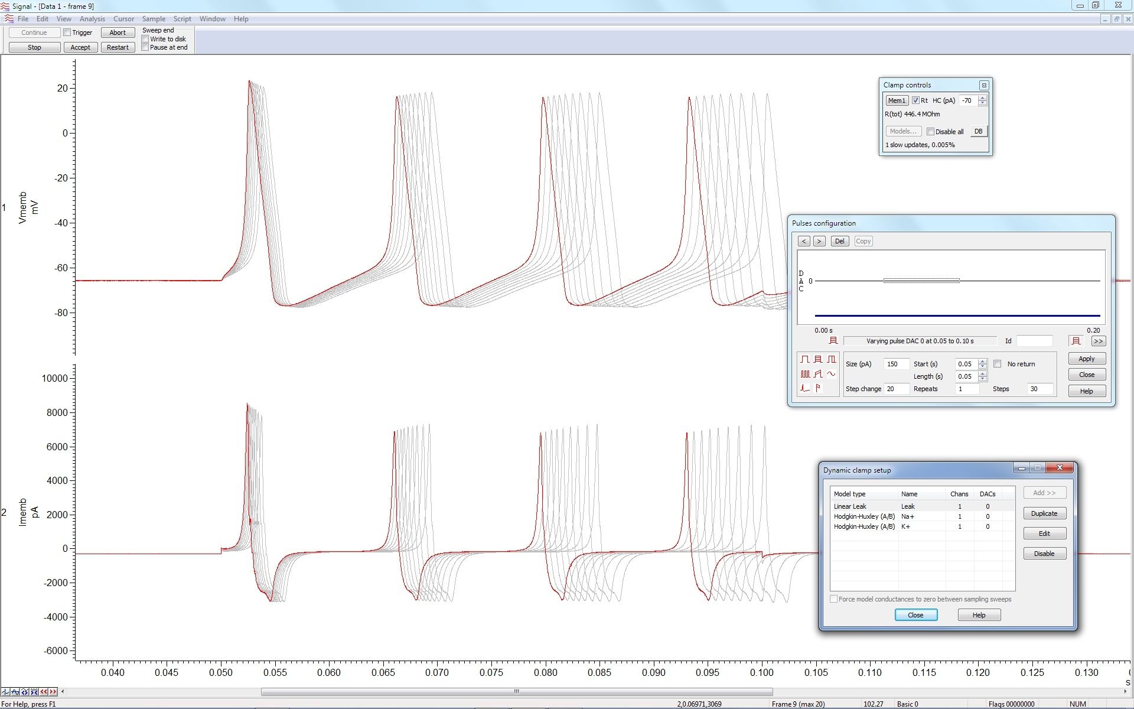This screenshot has height=709, width=1134.
Task: Open the Mem 1 dropdown
Action: pyautogui.click(x=897, y=100)
